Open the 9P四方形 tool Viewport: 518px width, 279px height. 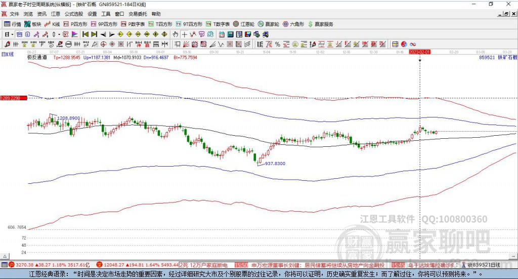pyautogui.click(x=104, y=24)
